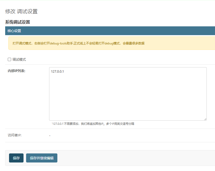Click the quoted '127.0.0.1' in the hint text
Screen dimensions: 215x171
point(58,124)
